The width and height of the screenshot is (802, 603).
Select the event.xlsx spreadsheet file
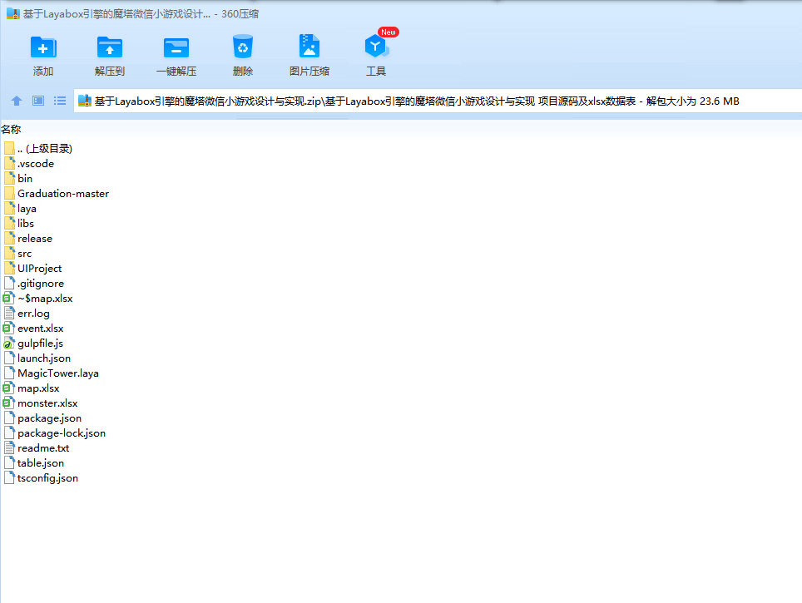point(33,329)
